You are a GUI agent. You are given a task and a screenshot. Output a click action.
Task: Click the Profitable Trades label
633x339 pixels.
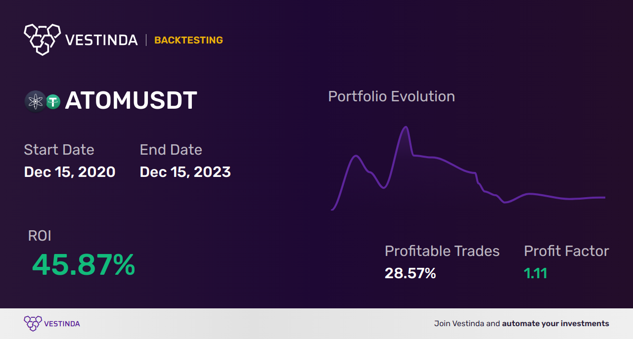[x=442, y=251]
